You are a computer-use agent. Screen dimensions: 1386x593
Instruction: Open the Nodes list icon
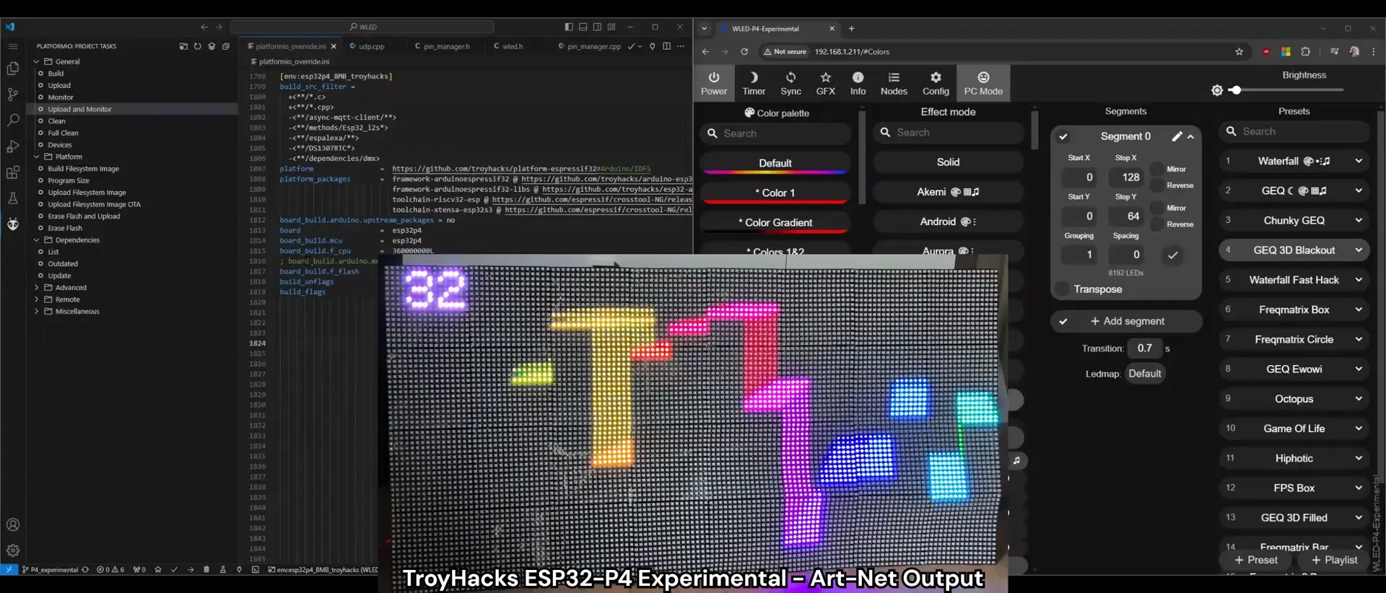pos(894,83)
